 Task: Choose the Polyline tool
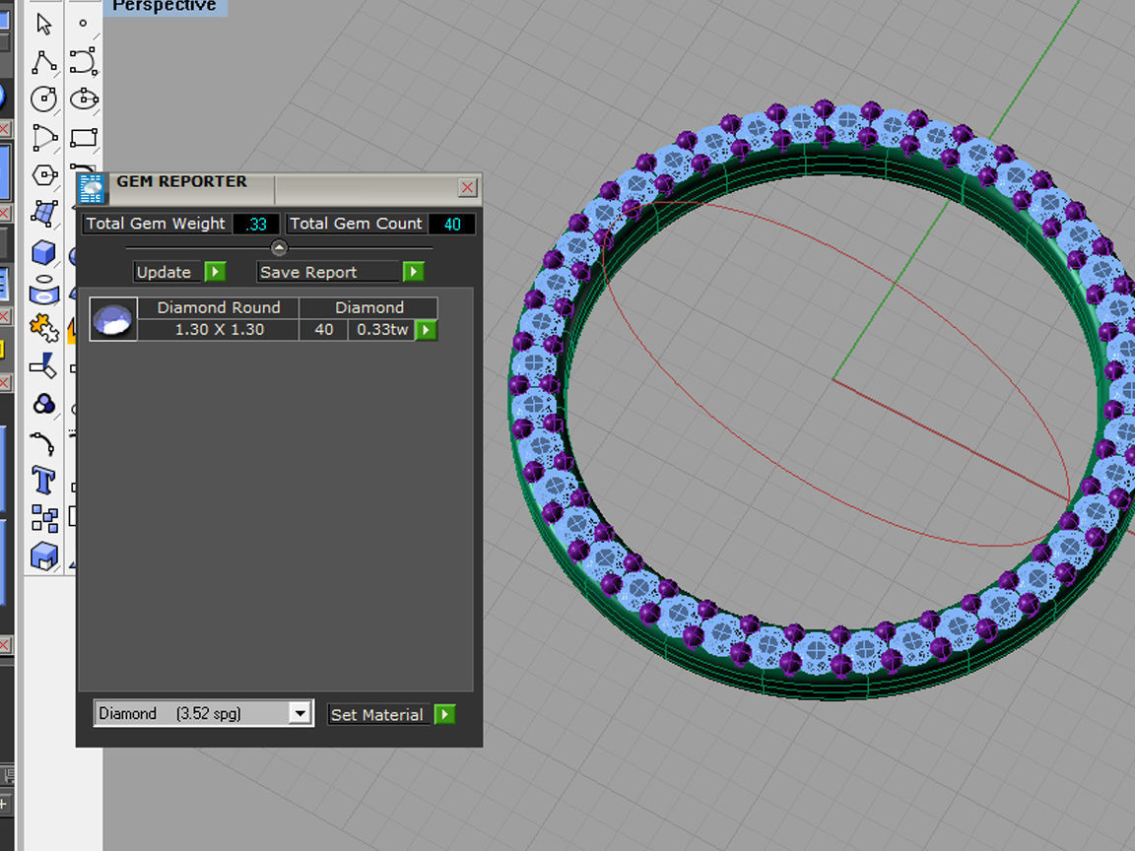tap(44, 63)
